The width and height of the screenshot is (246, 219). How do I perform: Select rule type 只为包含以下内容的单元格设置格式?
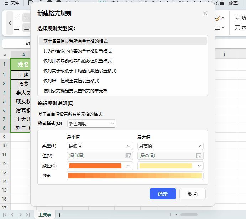[123, 51]
